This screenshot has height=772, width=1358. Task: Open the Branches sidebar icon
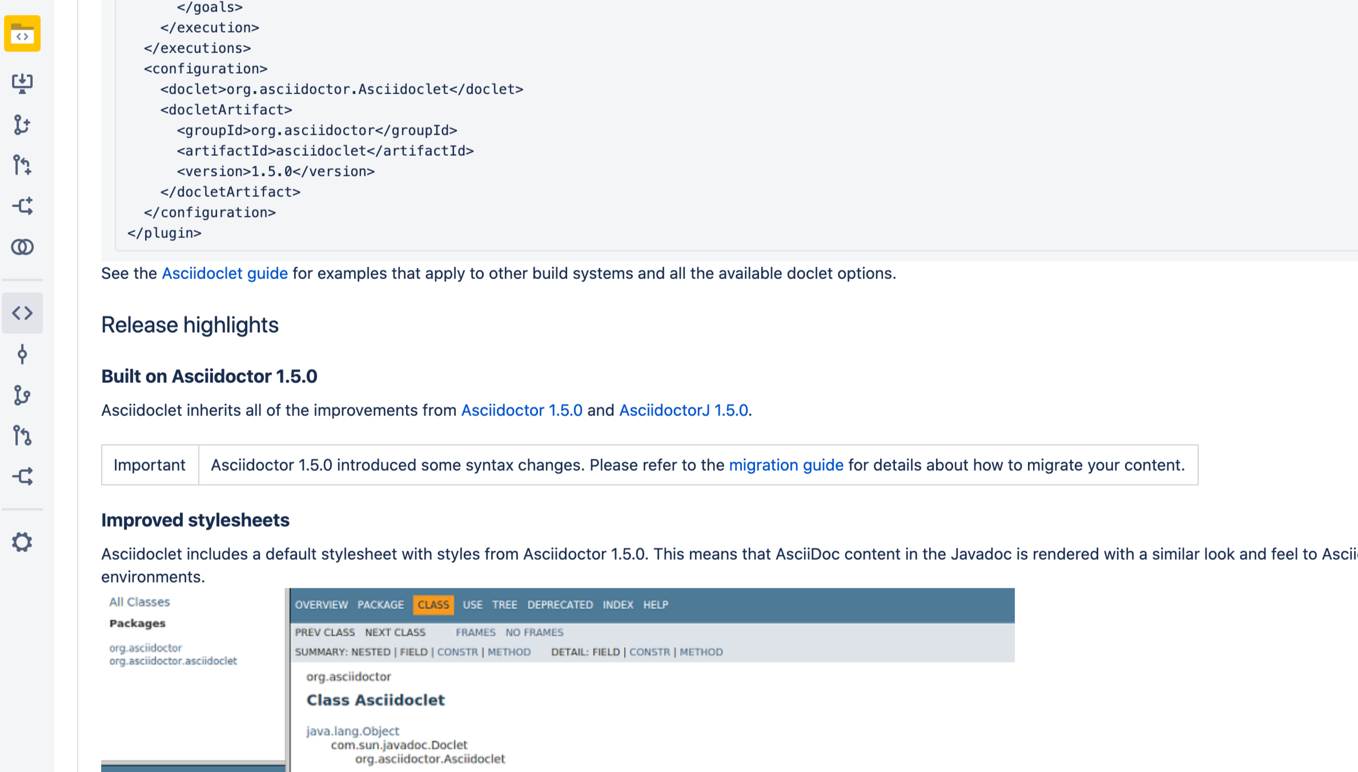(22, 395)
